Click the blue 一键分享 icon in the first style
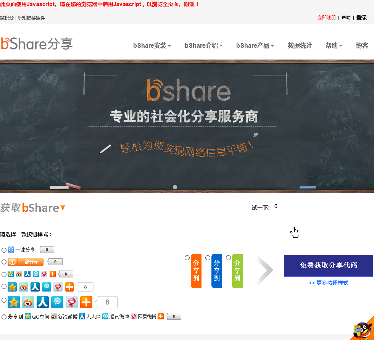The height and width of the screenshot is (340, 374). [11, 250]
